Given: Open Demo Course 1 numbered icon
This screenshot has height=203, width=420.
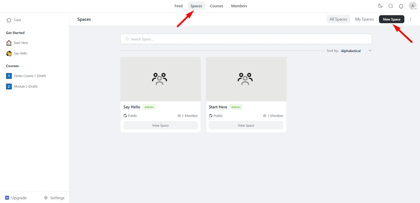Looking at the screenshot, I should click(x=9, y=76).
